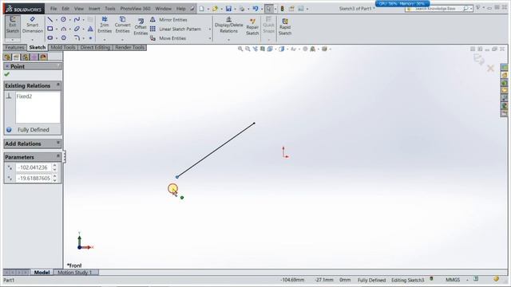Click the Repair Sketch tool
Viewport: 511px width, 287px height.
(x=252, y=26)
